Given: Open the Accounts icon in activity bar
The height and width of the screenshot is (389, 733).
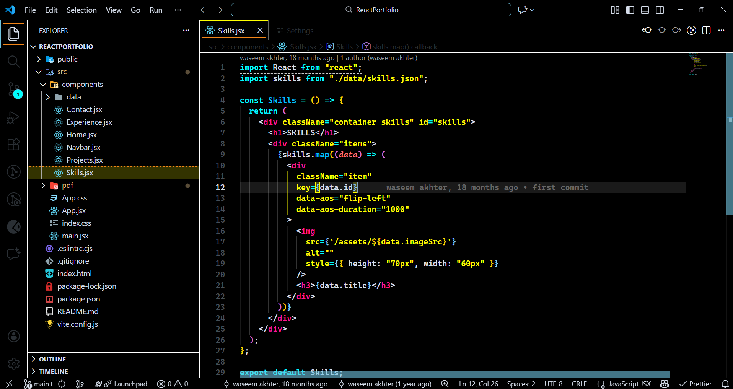Looking at the screenshot, I should click(x=13, y=336).
